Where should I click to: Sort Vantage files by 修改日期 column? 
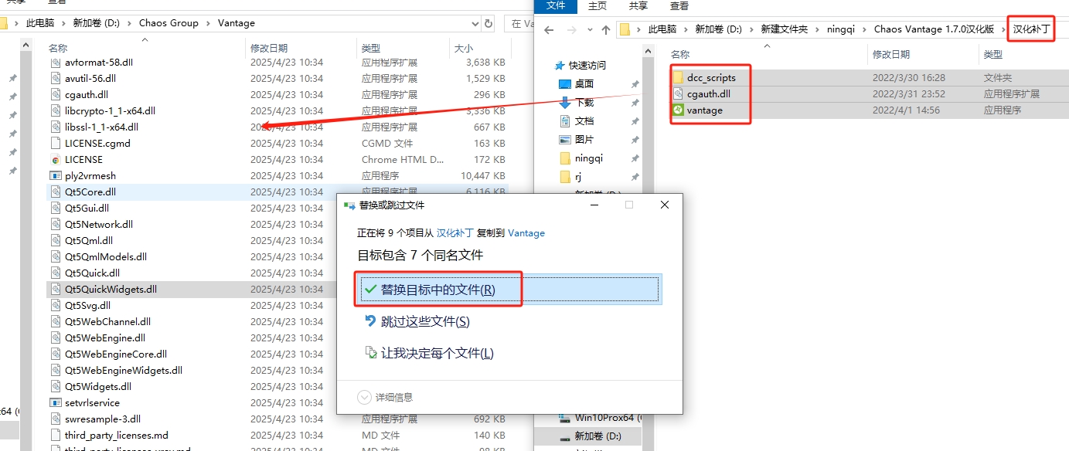pyautogui.click(x=269, y=48)
